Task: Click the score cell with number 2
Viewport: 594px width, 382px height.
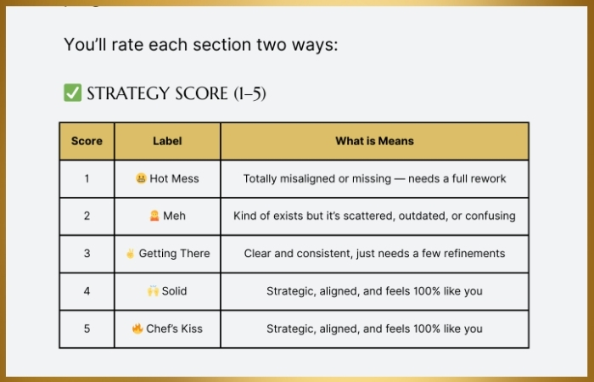Action: click(87, 216)
